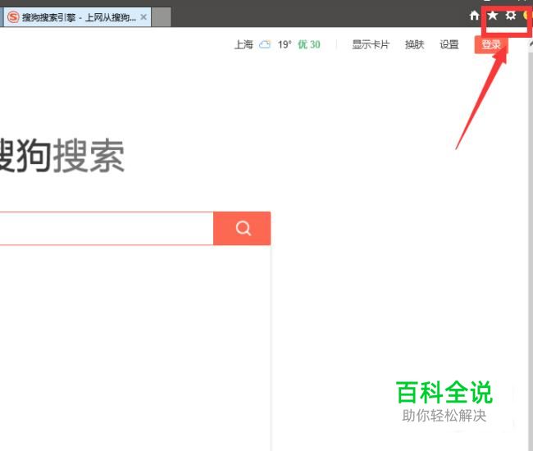Click the Sogou tab favicon
This screenshot has width=533, height=451.
pos(13,17)
